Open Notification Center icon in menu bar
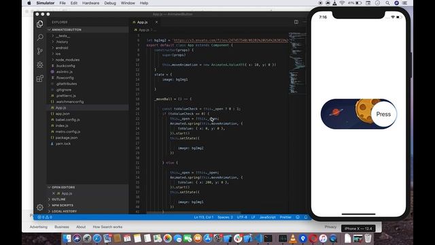The image size is (435, 245). pyautogui.click(x=405, y=3)
